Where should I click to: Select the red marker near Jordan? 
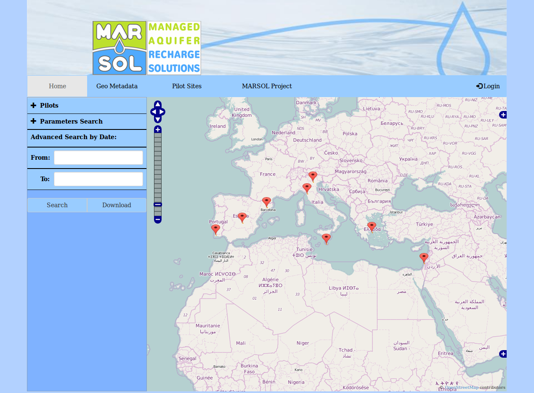pos(424,258)
